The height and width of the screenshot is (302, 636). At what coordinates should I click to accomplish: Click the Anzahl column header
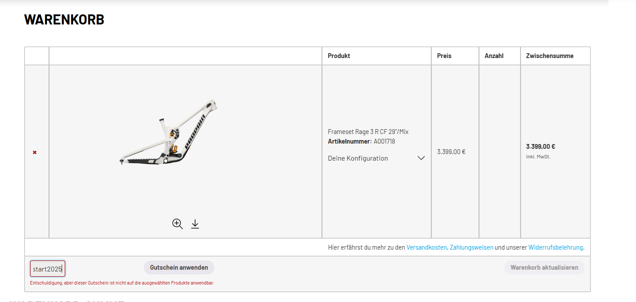pos(494,56)
